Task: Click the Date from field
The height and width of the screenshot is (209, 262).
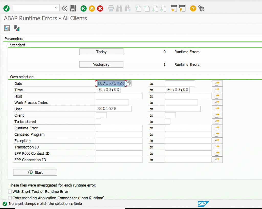Action: tap(111, 83)
